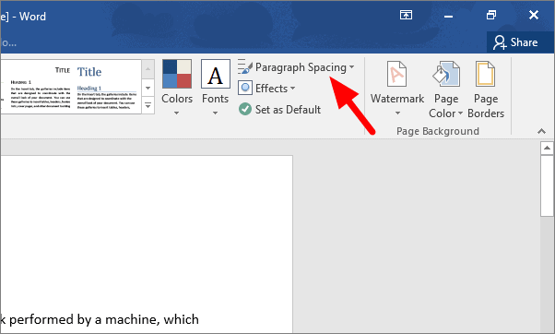The image size is (555, 334).
Task: Open the Page Color dropdown arrow
Action: 460,113
